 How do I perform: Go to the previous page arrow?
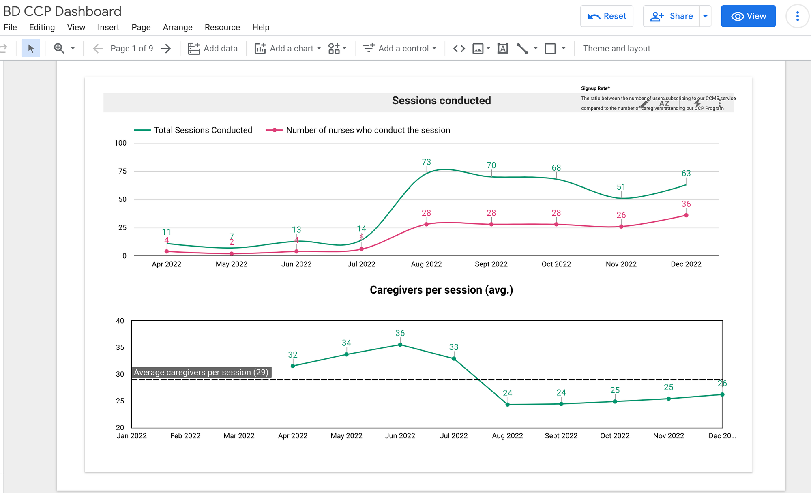[97, 49]
